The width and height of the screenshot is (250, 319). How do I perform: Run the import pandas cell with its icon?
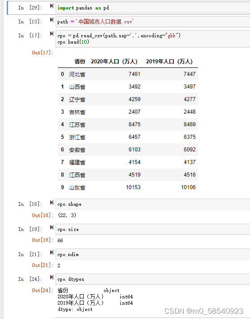pyautogui.click(x=52, y=6)
